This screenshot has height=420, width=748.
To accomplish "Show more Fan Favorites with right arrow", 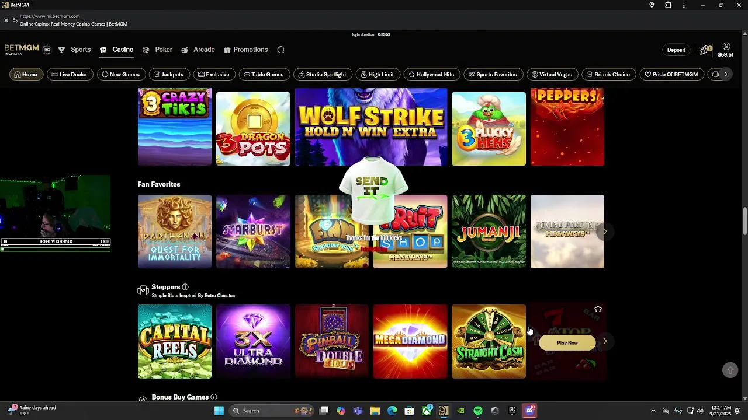I will click(x=605, y=232).
